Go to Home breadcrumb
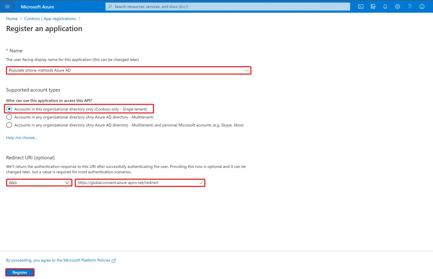 [x=12, y=19]
